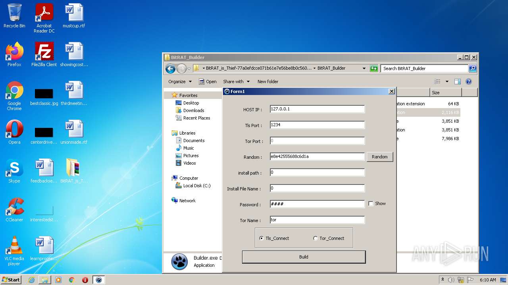508x285 pixels.
Task: Click Open in Explorer toolbar
Action: coord(208,82)
